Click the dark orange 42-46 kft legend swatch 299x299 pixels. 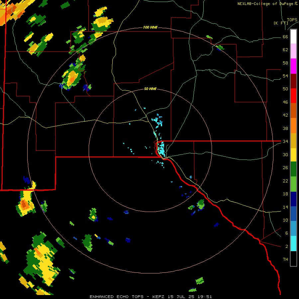pos(293,110)
